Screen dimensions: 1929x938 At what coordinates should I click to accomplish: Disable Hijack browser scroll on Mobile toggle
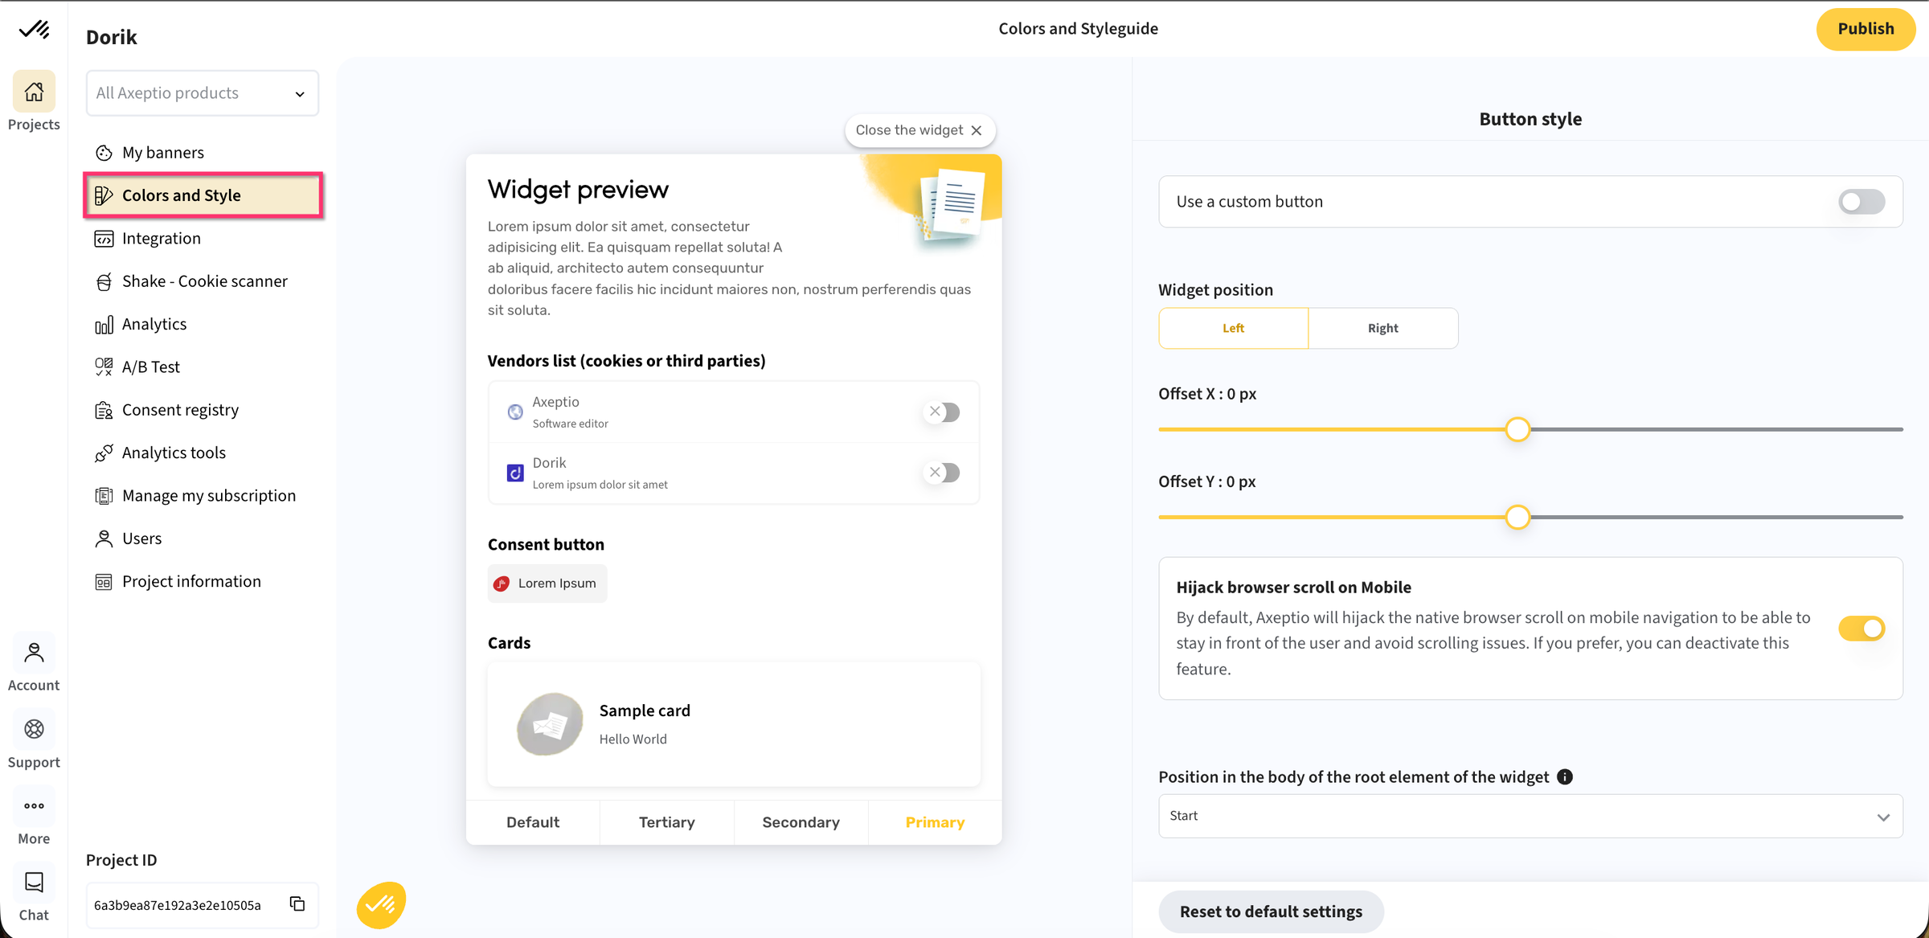pyautogui.click(x=1861, y=629)
